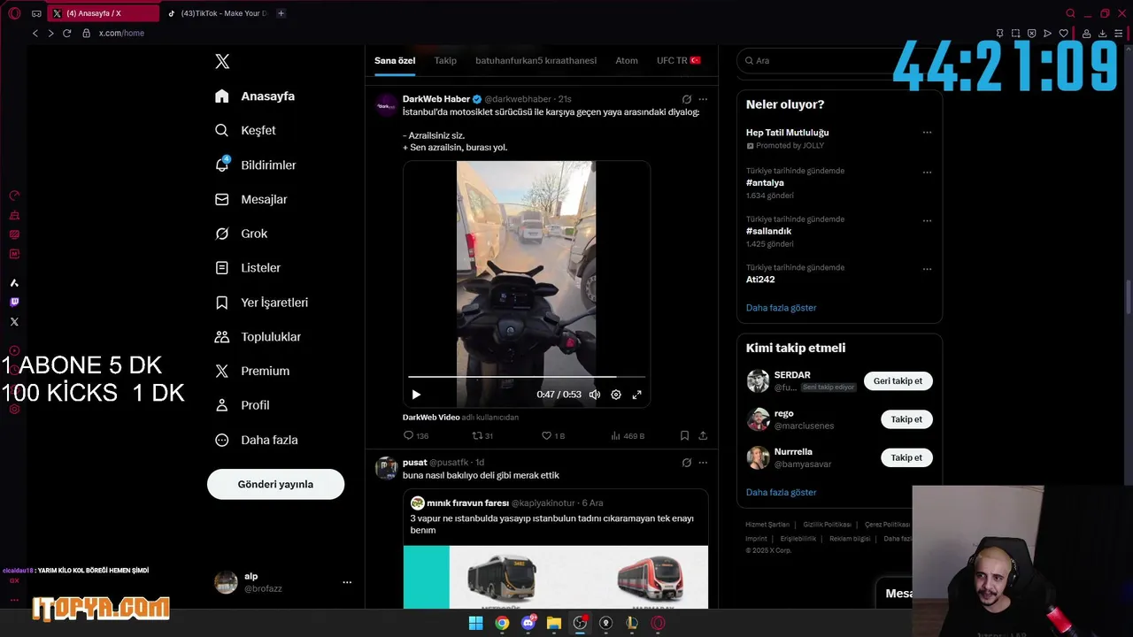Open options for #sallandık trend
The height and width of the screenshot is (637, 1133).
[x=927, y=220]
